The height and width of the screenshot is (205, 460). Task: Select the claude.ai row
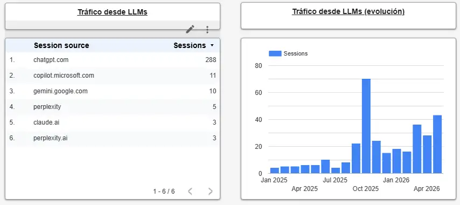click(113, 122)
